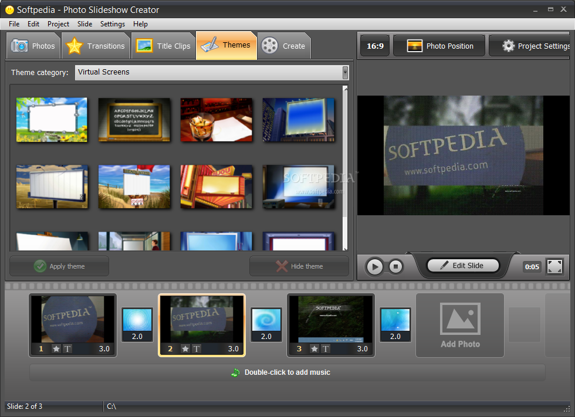Select the field billboard theme
The height and width of the screenshot is (417, 575).
pos(52,187)
